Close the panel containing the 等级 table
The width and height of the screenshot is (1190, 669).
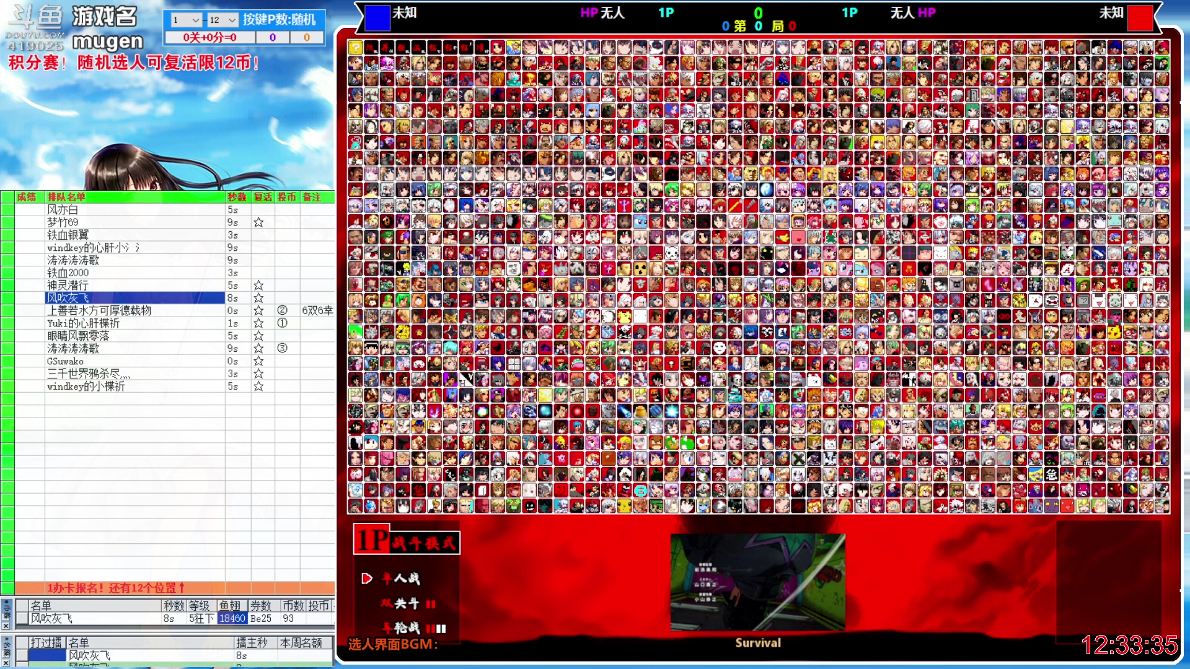click(6, 626)
